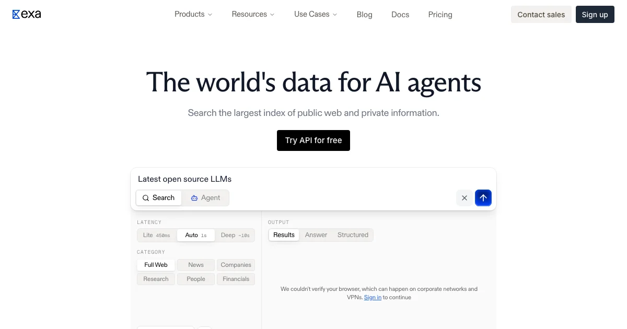Select Lite 450ms latency option
Screen dimensions: 627x329
click(157, 235)
